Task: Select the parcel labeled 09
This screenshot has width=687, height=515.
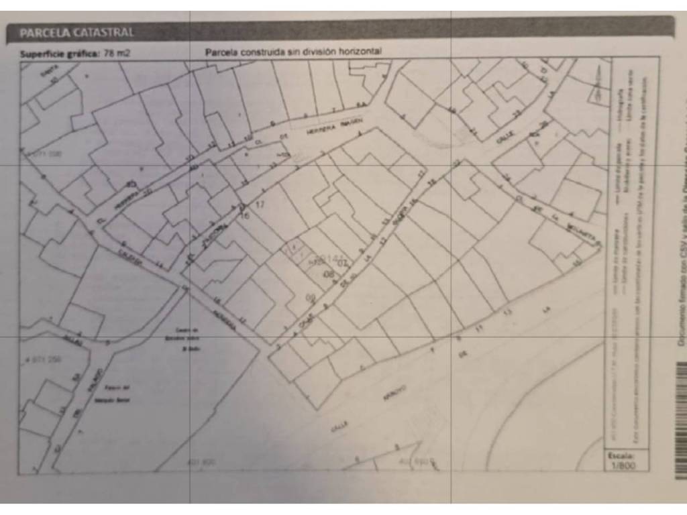Action: click(310, 297)
